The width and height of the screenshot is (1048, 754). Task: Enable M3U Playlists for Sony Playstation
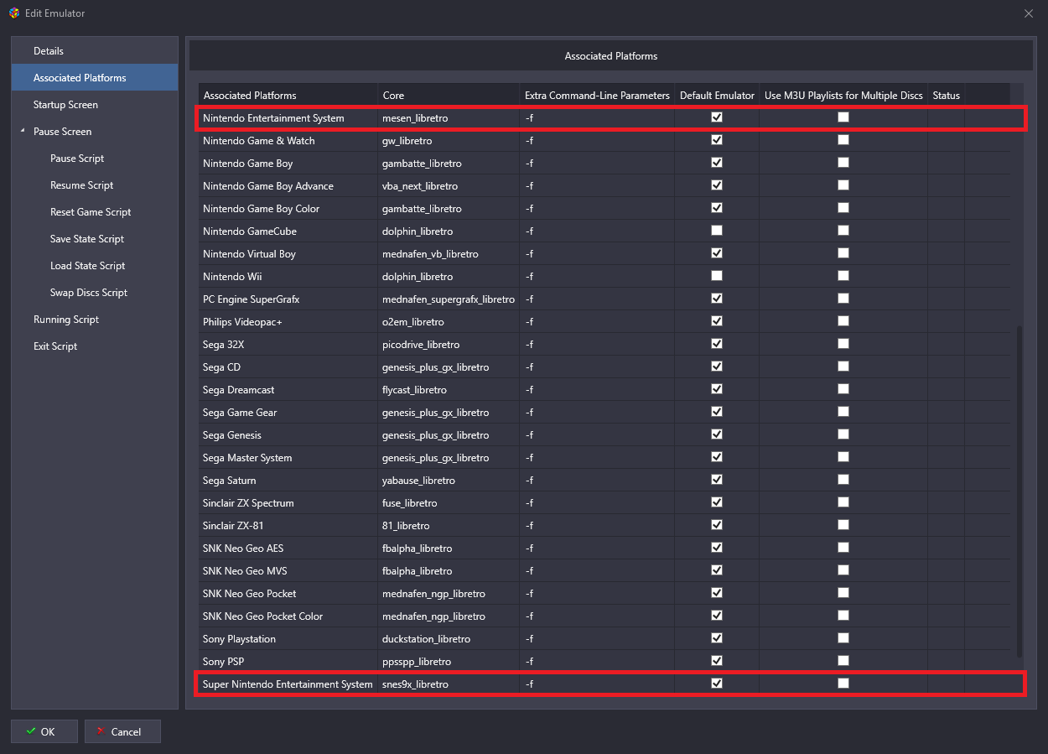(843, 638)
